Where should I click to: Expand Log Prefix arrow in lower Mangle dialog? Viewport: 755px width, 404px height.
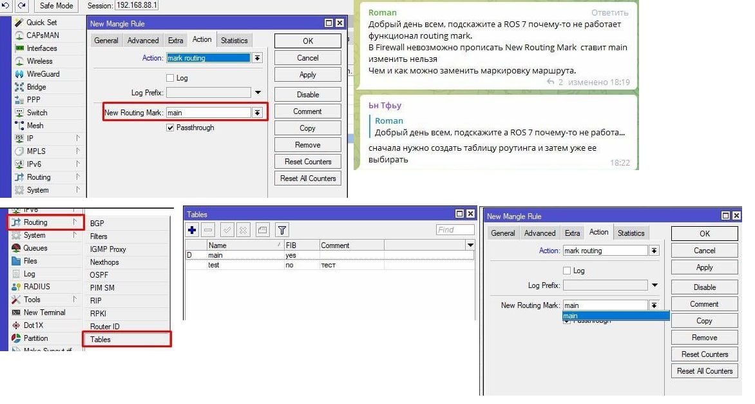click(x=655, y=285)
